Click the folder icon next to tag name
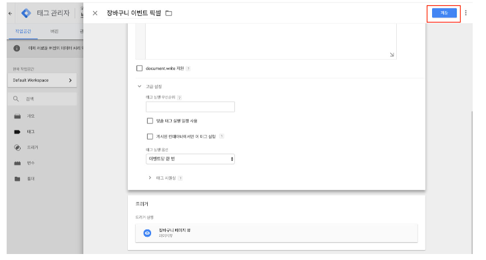Image resolution: width=486 pixels, height=260 pixels. (168, 13)
